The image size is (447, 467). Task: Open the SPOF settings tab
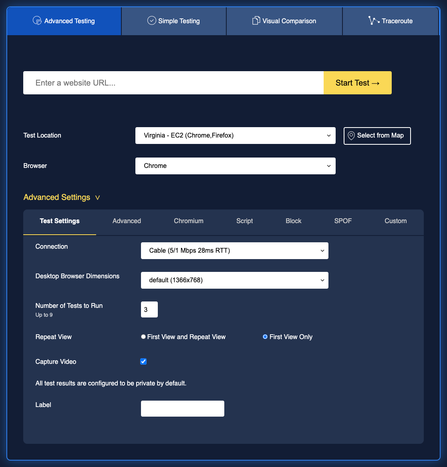click(x=343, y=221)
